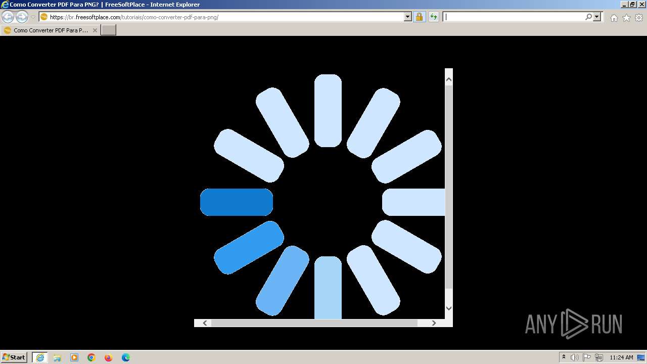Click the vertical scrollbar down arrow
Viewport: 647px width, 364px height.
pos(449,308)
